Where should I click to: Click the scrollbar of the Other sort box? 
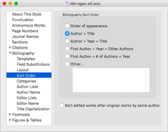tap(148, 80)
